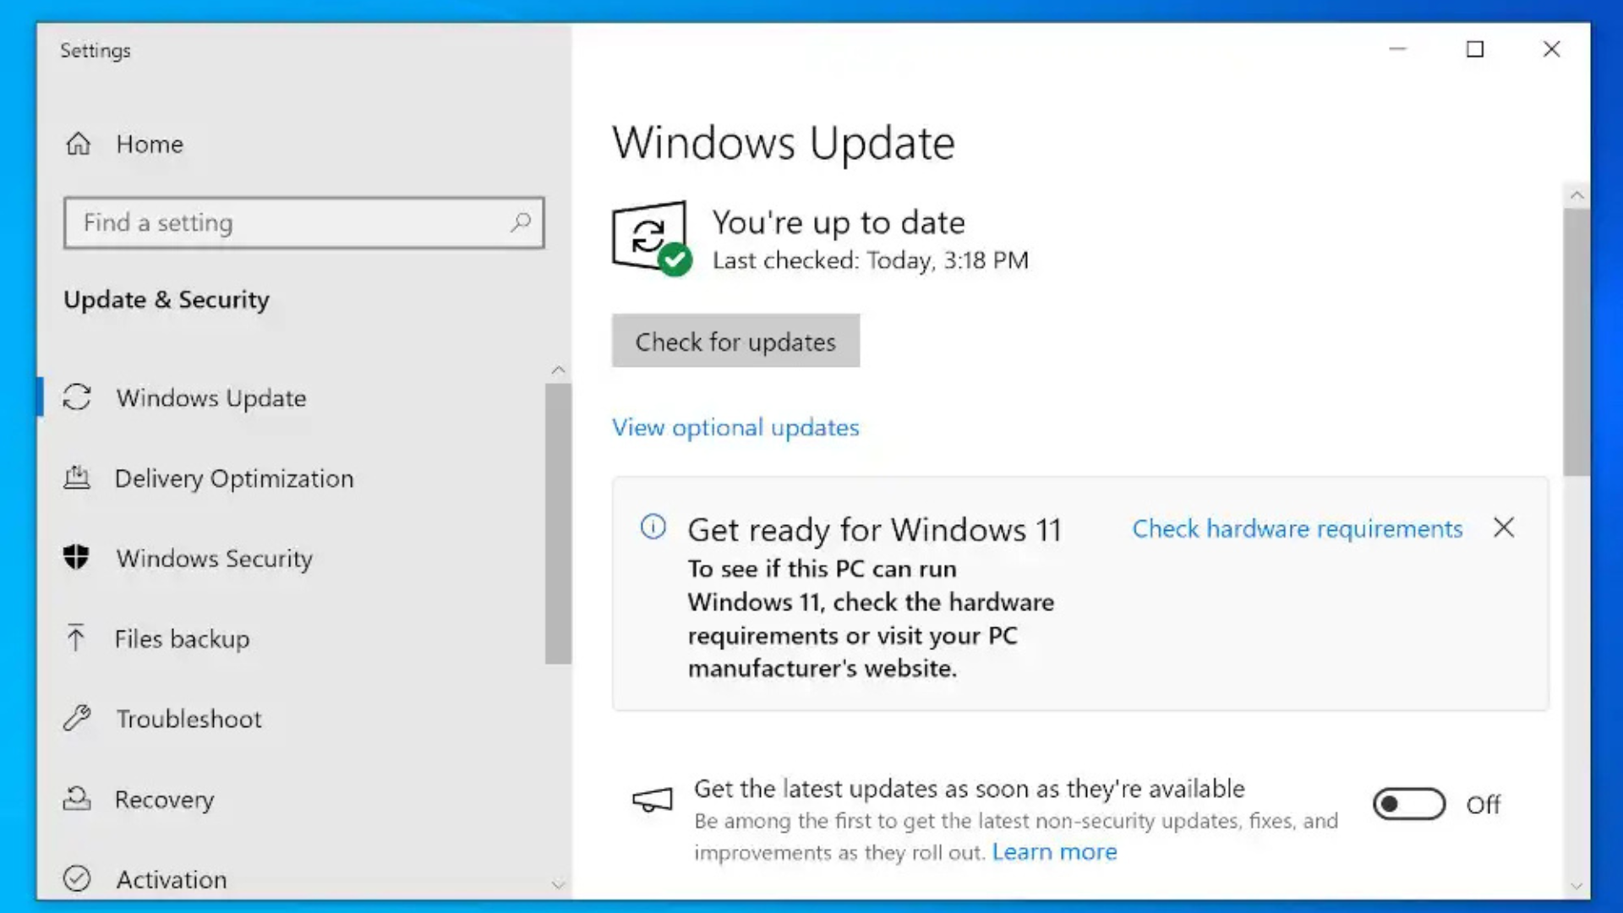Select the Windows Update refresh arrows icon
Viewport: 1623px width, 913px height.
click(x=77, y=397)
